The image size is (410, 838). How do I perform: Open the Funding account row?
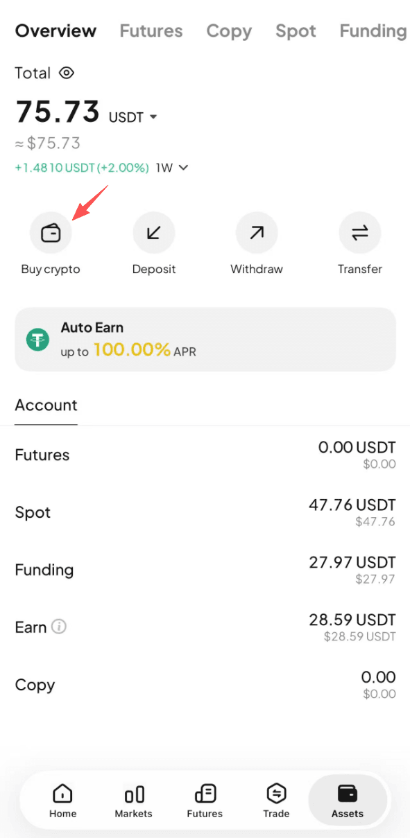[x=205, y=570]
